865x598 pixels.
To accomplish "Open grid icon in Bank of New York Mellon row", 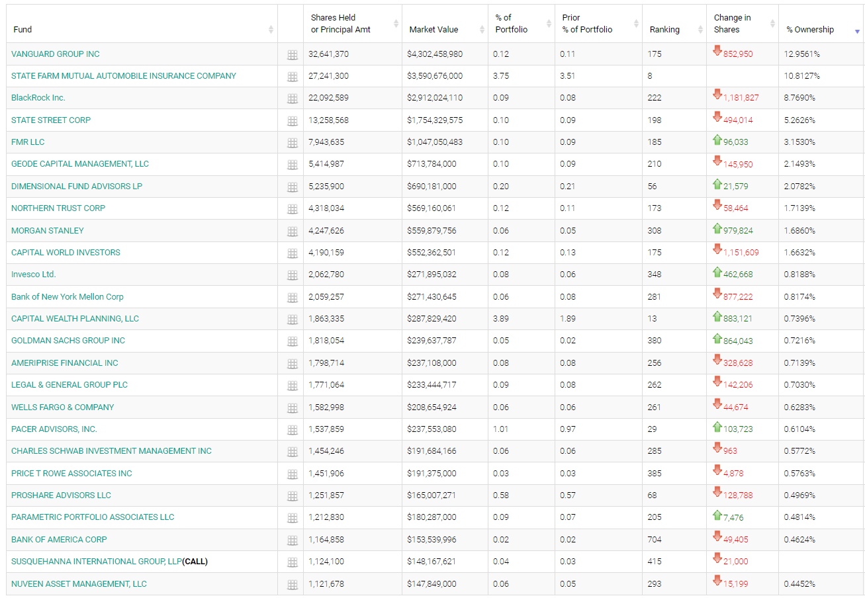I will 292,298.
